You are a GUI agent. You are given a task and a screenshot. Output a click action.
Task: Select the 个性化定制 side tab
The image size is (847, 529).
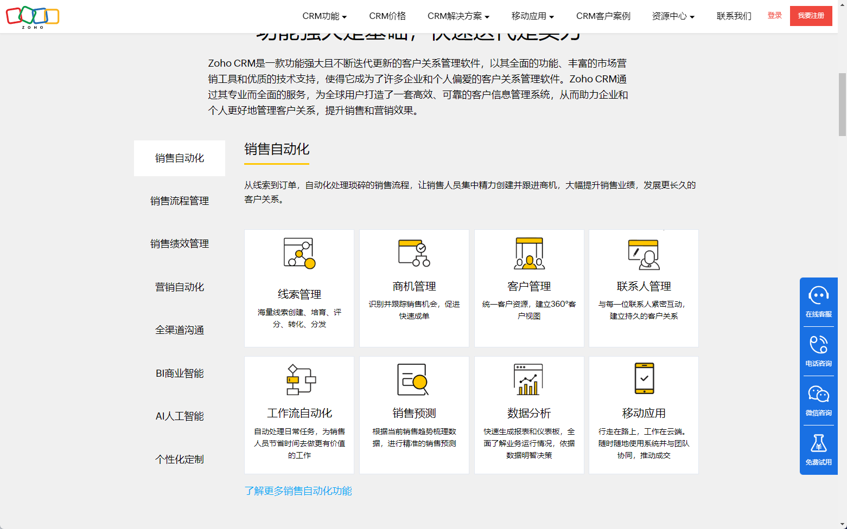(180, 460)
